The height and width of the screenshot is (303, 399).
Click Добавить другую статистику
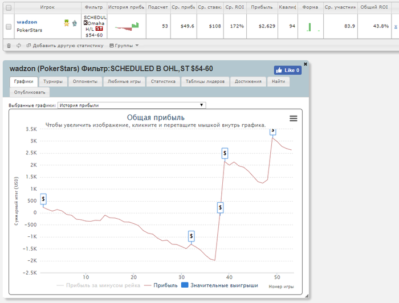[65, 46]
